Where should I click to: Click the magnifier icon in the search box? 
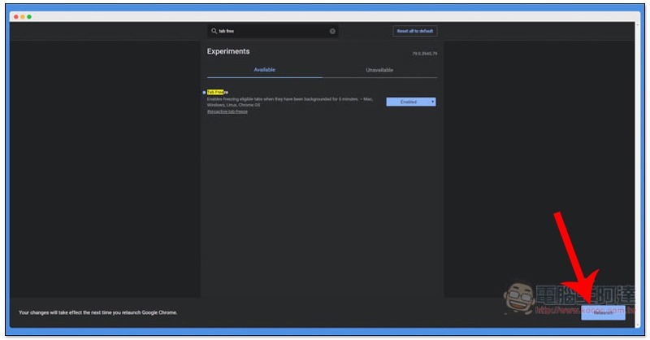coord(214,32)
